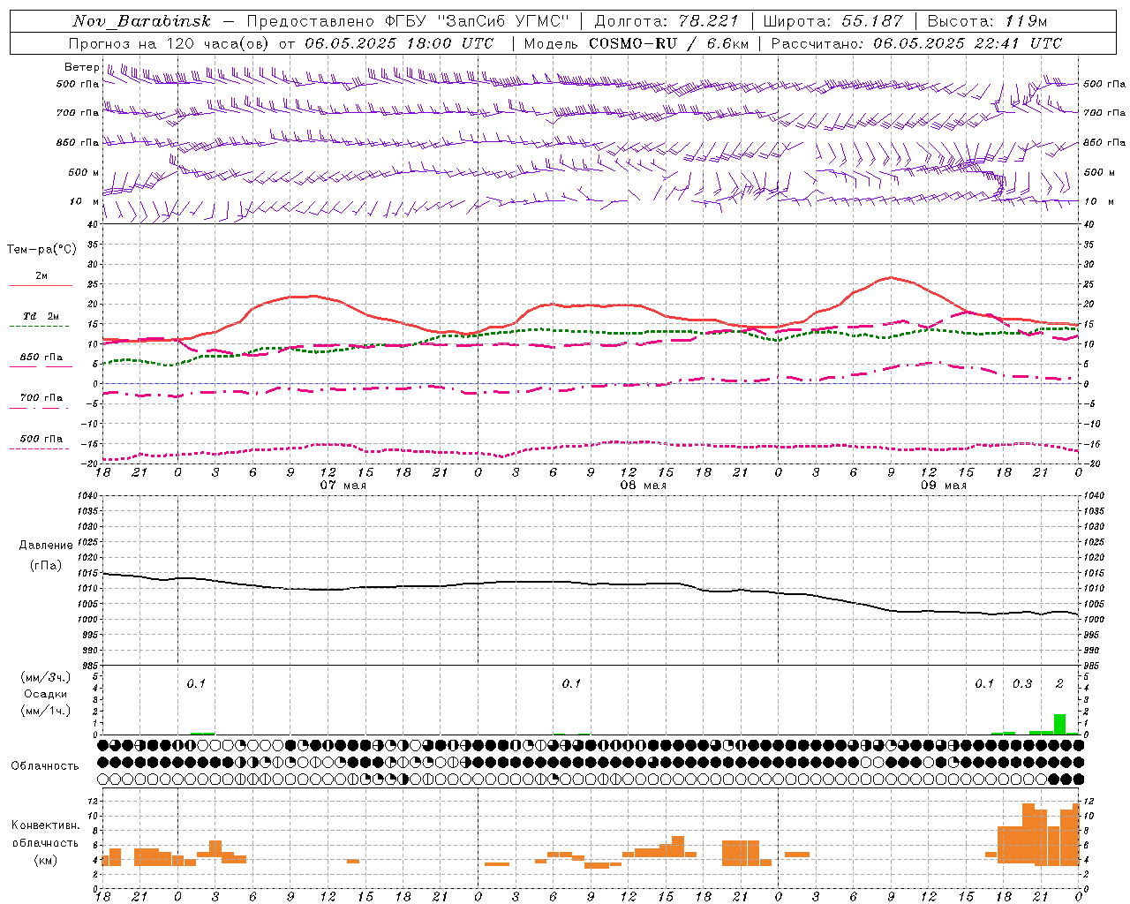
Task: Click the 07 мая date label
Action: (x=343, y=486)
